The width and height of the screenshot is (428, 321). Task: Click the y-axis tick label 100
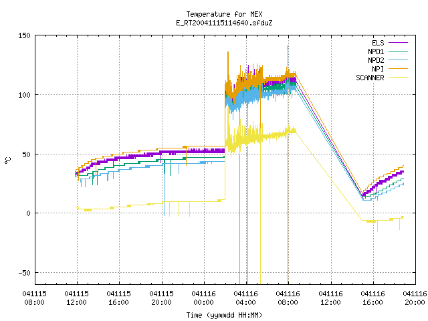pyautogui.click(x=24, y=95)
